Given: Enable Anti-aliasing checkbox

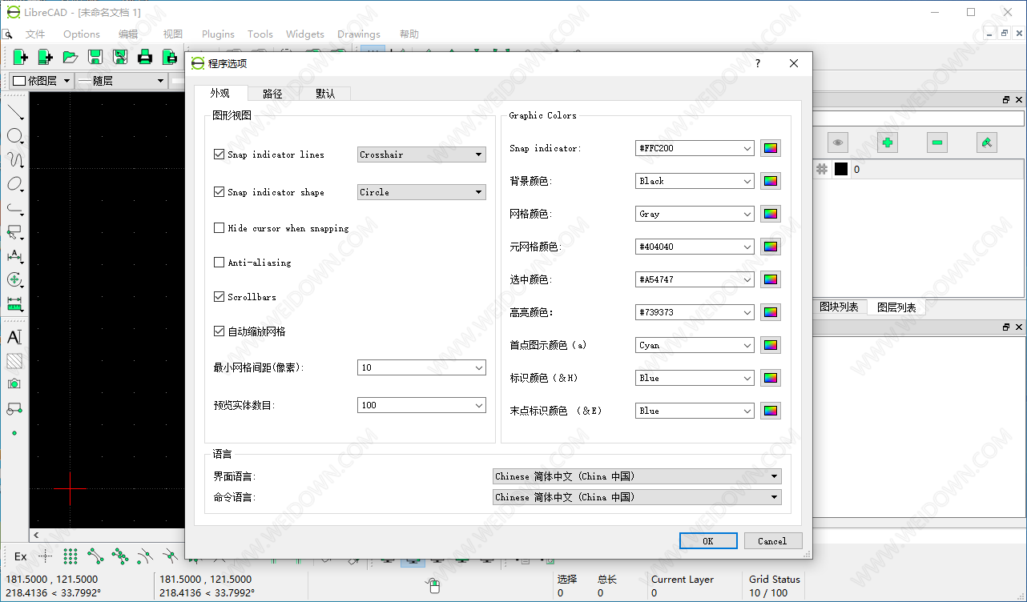Looking at the screenshot, I should (x=219, y=263).
